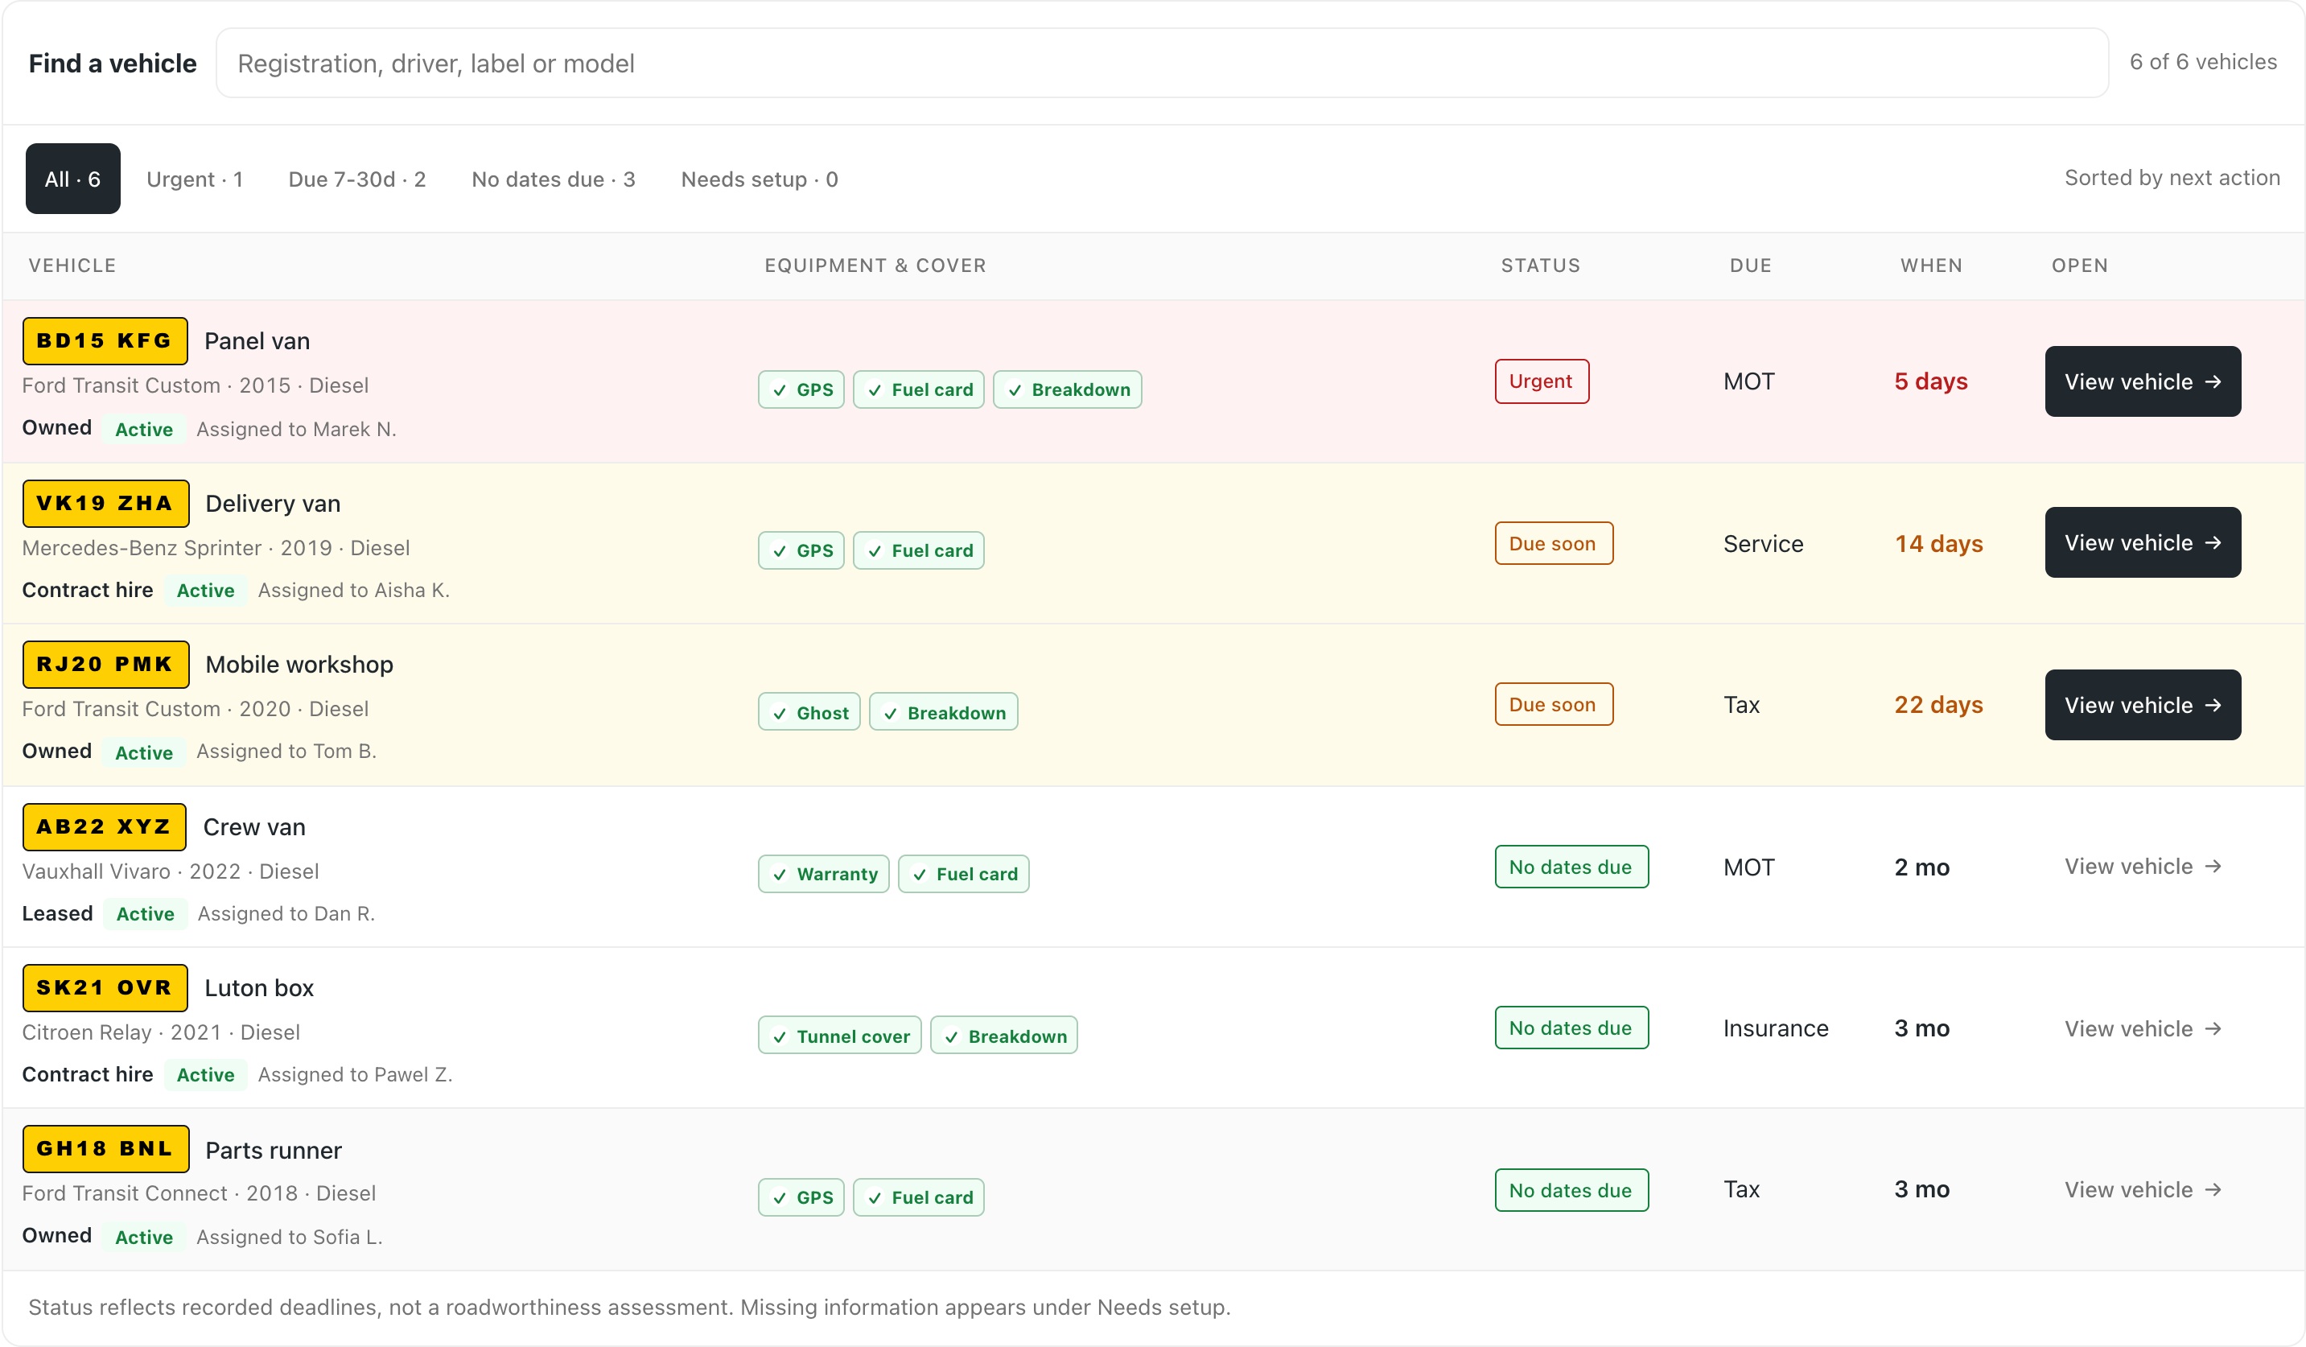Click the SK21 OVR registration plate

(105, 988)
